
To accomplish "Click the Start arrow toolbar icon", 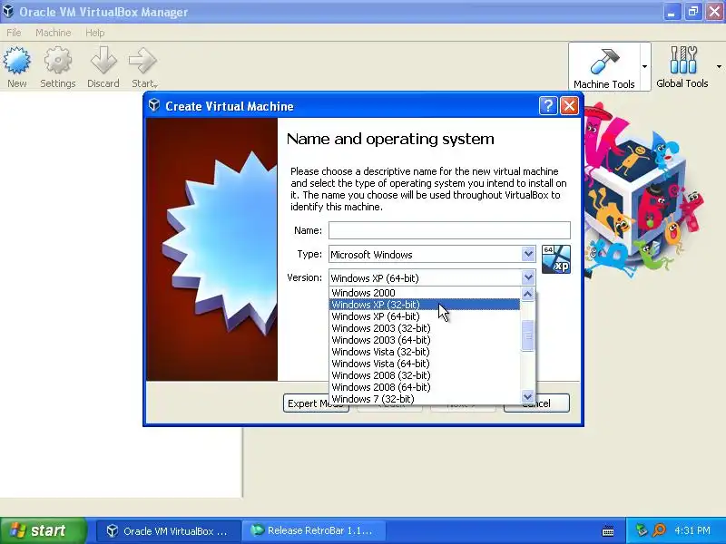I will (x=143, y=67).
